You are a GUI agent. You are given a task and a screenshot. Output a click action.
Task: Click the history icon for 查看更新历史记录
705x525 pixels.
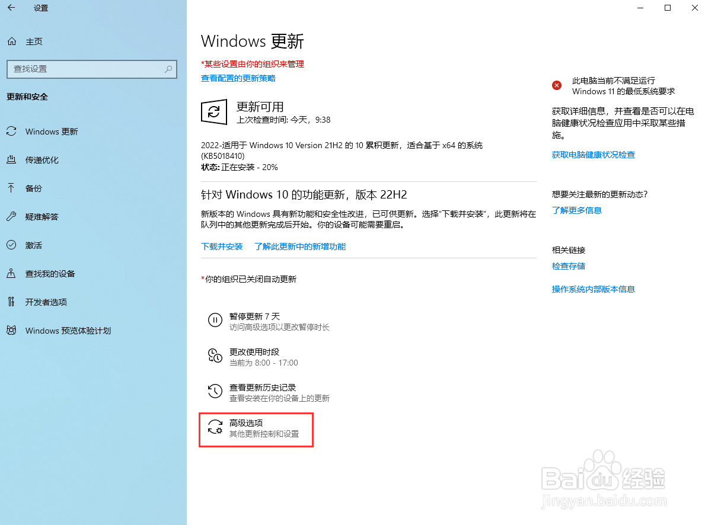[x=215, y=391]
